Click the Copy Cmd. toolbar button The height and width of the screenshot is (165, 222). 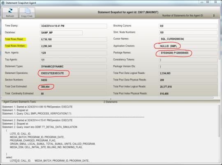coord(27,13)
